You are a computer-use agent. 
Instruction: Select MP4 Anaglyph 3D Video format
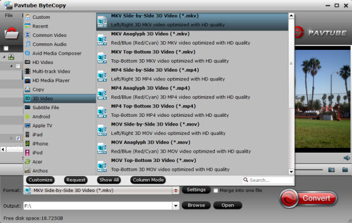[192, 93]
